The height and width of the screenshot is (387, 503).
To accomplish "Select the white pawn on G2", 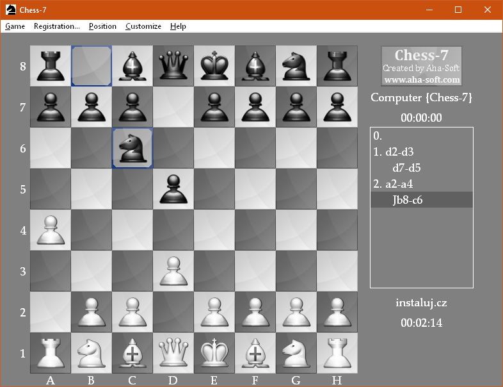I will tap(296, 312).
